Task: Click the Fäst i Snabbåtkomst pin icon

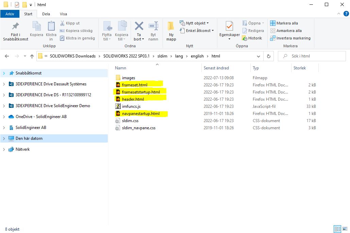Action: [x=15, y=27]
